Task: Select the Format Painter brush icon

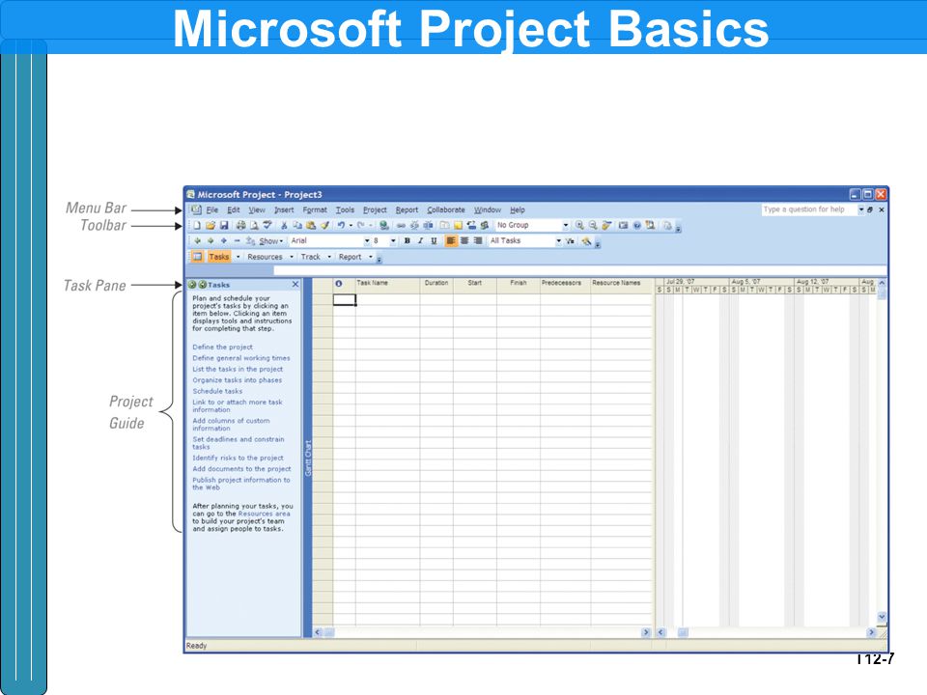Action: click(x=324, y=225)
